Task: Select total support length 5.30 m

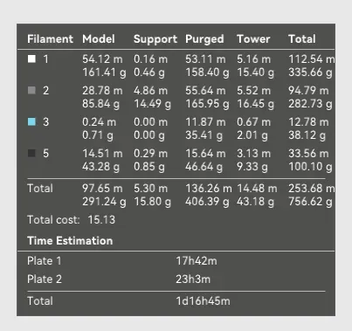Action: (150, 189)
